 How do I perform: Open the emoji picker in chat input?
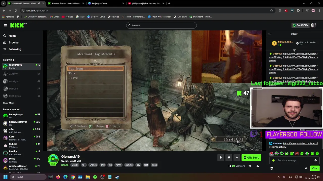pos(315,160)
